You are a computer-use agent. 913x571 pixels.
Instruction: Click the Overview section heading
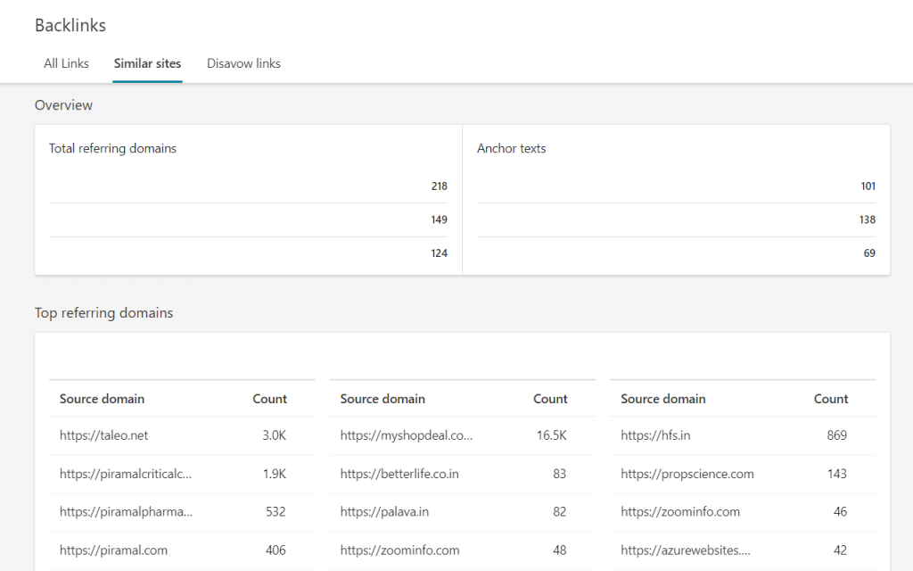click(63, 105)
